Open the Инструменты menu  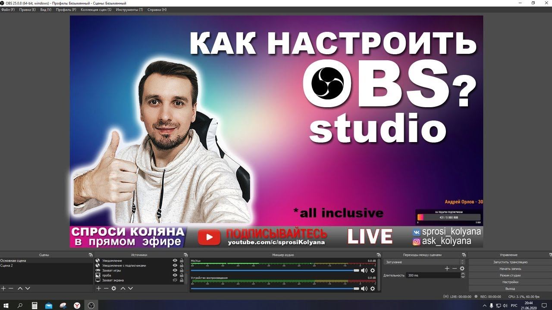[129, 9]
